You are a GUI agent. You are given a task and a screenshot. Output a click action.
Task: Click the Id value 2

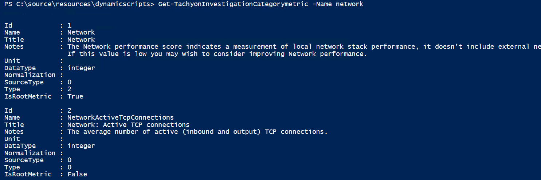(x=70, y=111)
